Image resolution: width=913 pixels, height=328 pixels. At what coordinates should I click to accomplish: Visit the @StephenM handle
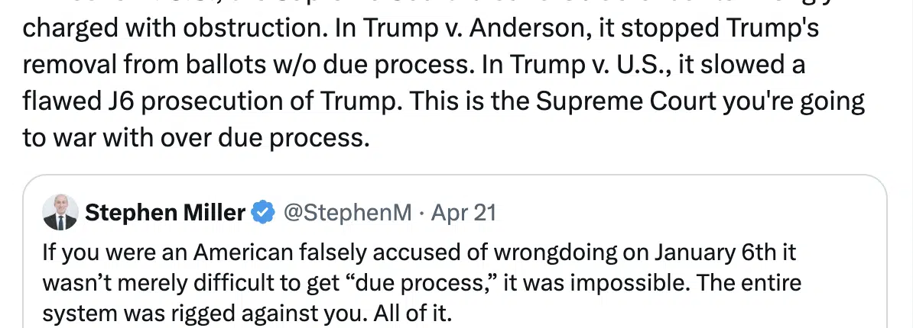pos(348,214)
